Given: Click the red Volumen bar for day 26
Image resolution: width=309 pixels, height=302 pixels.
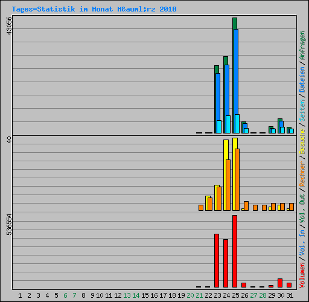Looking at the screenshot, I should tap(244, 285).
